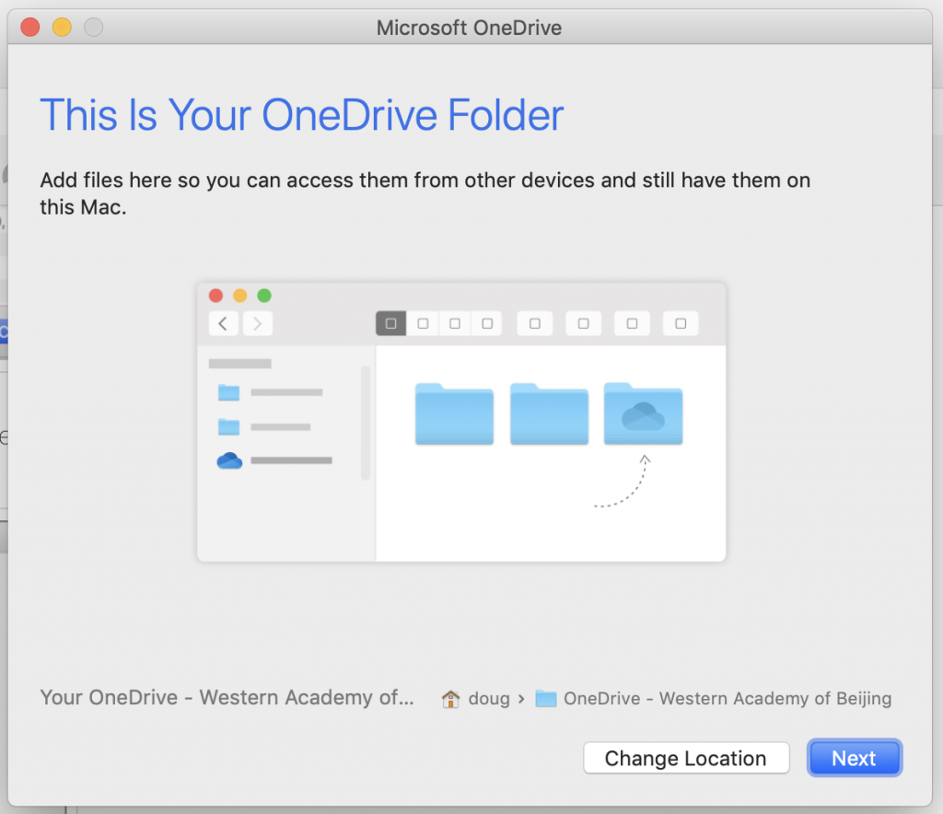Click the "Add files here" description text
Screen dimensions: 943x814
pyautogui.click(x=425, y=193)
